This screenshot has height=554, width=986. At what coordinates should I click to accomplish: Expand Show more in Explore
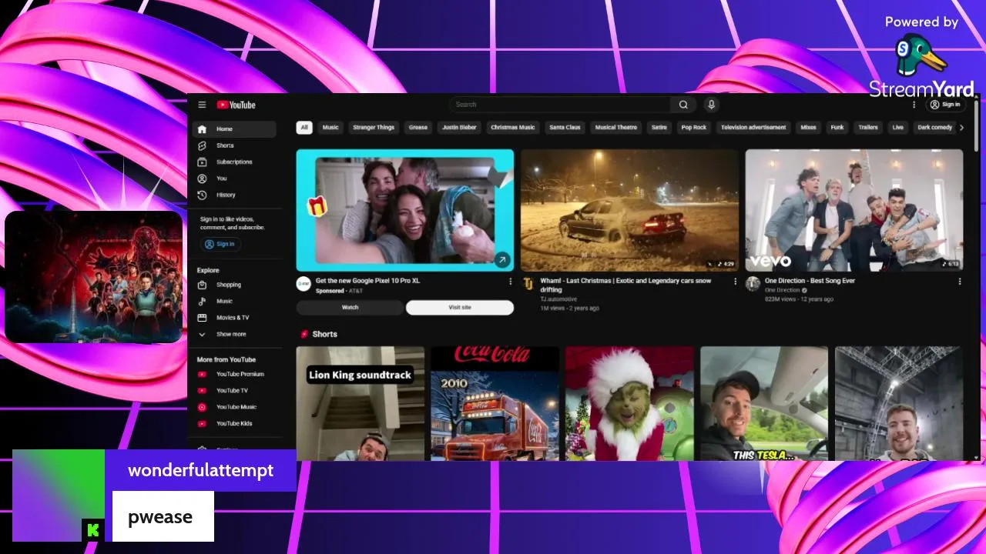pos(234,334)
